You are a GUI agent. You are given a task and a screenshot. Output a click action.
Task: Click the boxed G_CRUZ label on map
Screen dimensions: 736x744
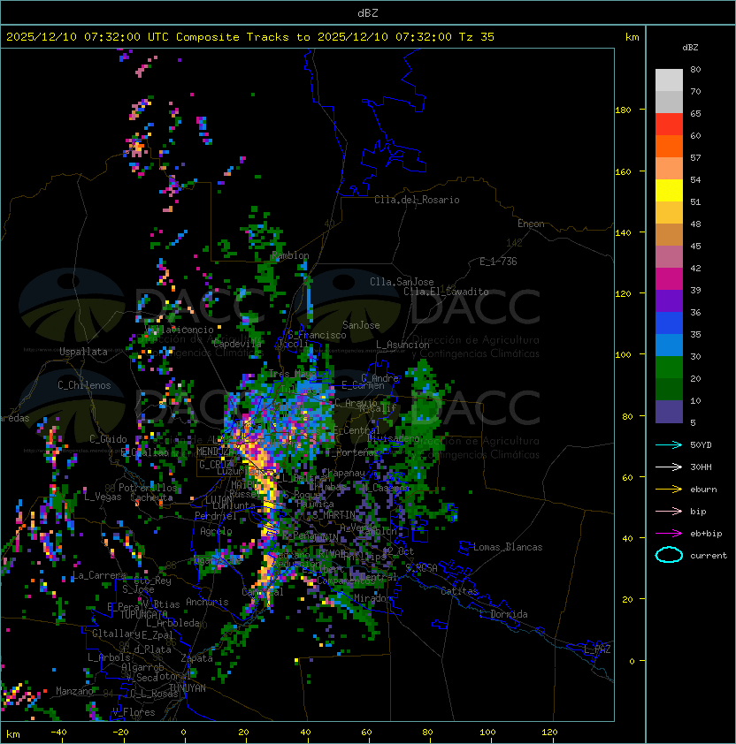[216, 464]
